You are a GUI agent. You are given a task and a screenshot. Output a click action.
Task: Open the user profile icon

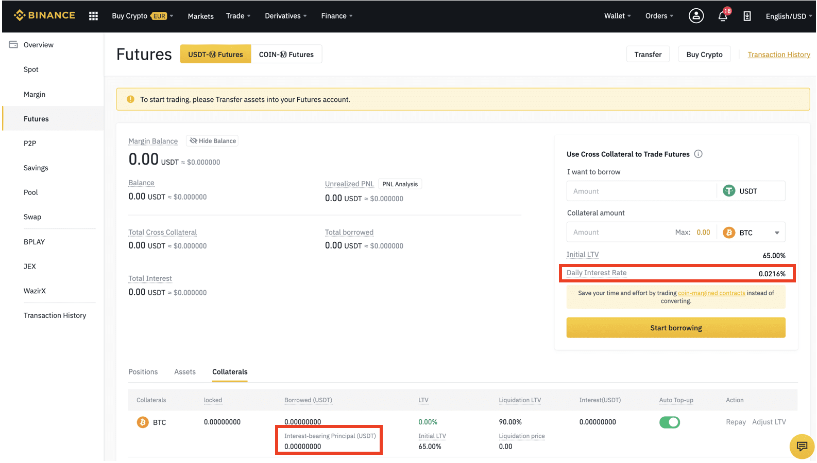(696, 16)
